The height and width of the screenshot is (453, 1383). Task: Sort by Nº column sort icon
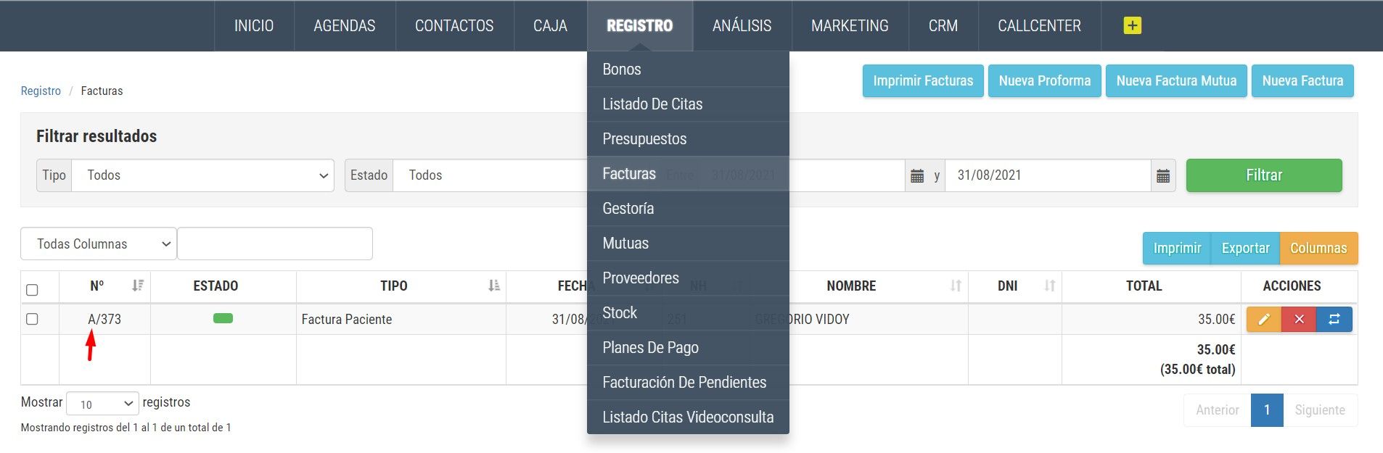pos(137,286)
